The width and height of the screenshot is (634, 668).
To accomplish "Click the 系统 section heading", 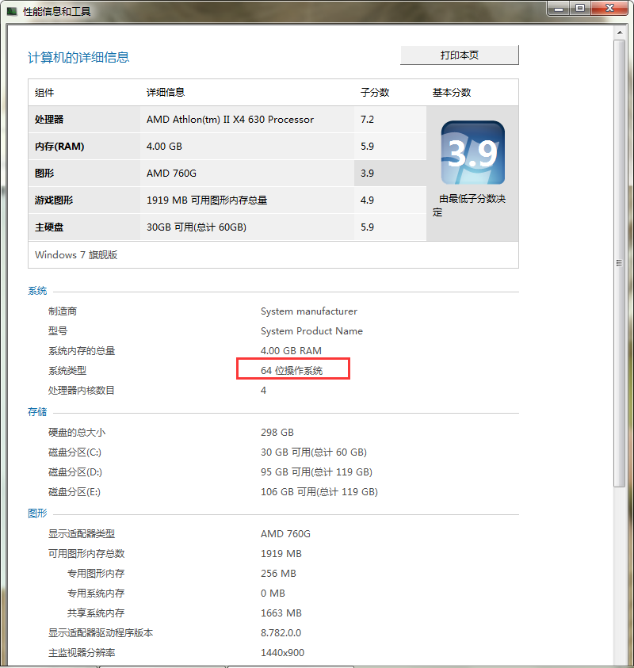I will tap(37, 291).
